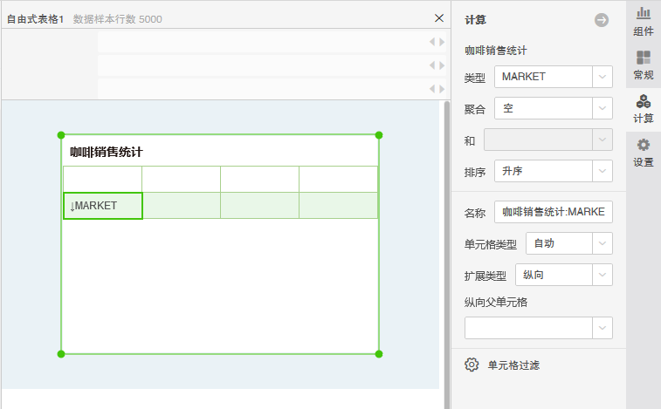Image resolution: width=661 pixels, height=409 pixels.
Task: Close the 自由式表格1 panel
Action: coord(439,18)
